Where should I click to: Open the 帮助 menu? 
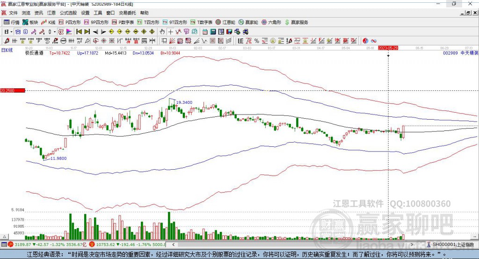pyautogui.click(x=144, y=13)
